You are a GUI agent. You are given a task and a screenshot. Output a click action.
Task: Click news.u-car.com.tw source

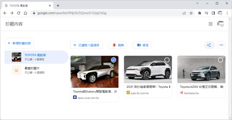pyautogui.click(x=88, y=98)
